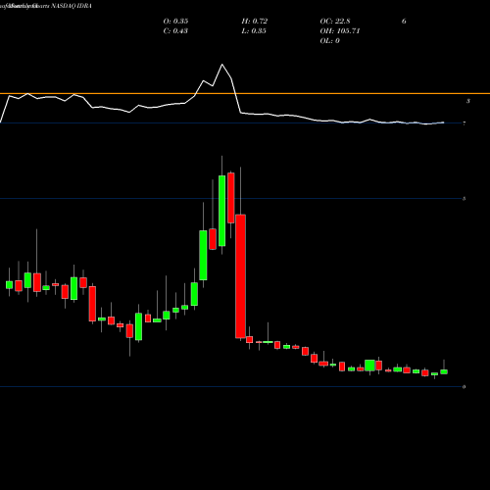
Task: Click the tallest red candlestick after the peak
Action: pos(241,276)
